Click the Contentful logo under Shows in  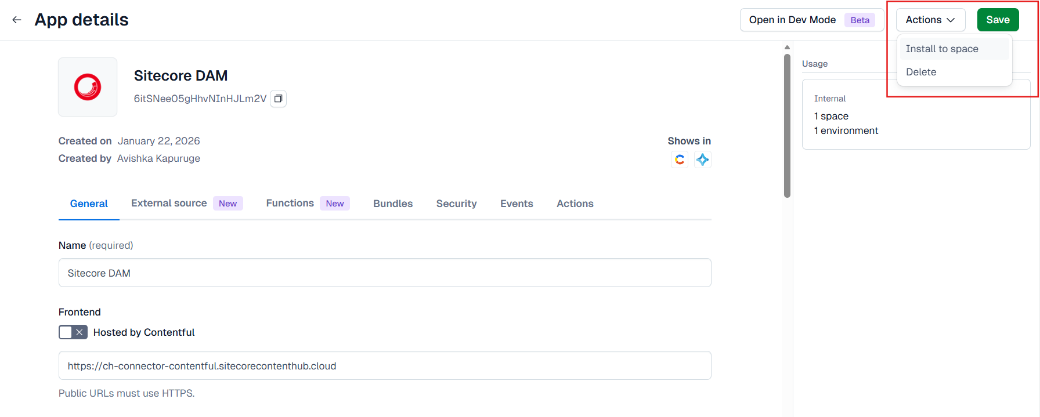tap(680, 159)
